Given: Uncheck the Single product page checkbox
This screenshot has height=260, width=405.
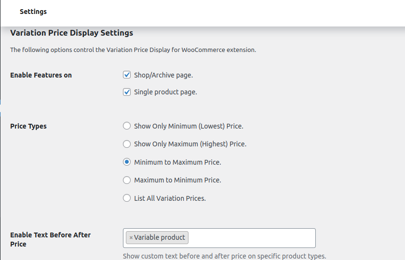Looking at the screenshot, I should click(126, 92).
